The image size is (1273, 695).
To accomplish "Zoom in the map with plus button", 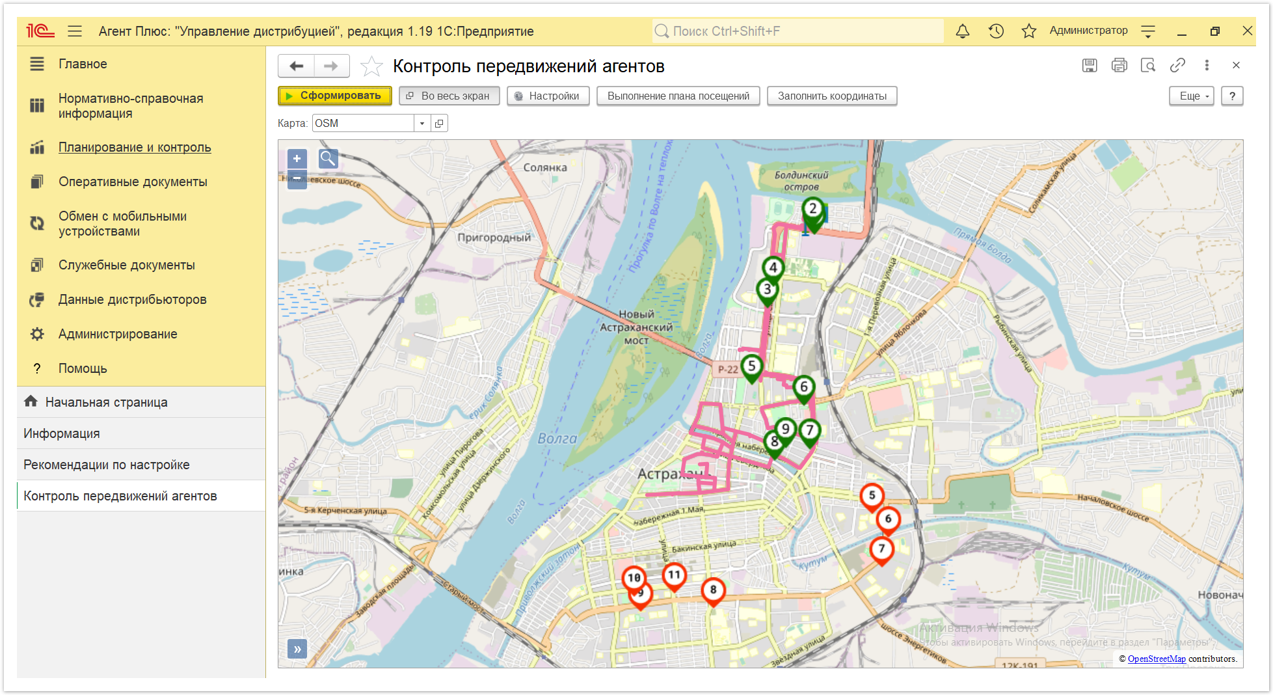I will coord(297,158).
